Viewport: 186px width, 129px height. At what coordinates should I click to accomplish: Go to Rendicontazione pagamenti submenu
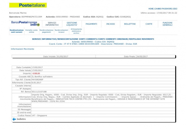click(46, 31)
